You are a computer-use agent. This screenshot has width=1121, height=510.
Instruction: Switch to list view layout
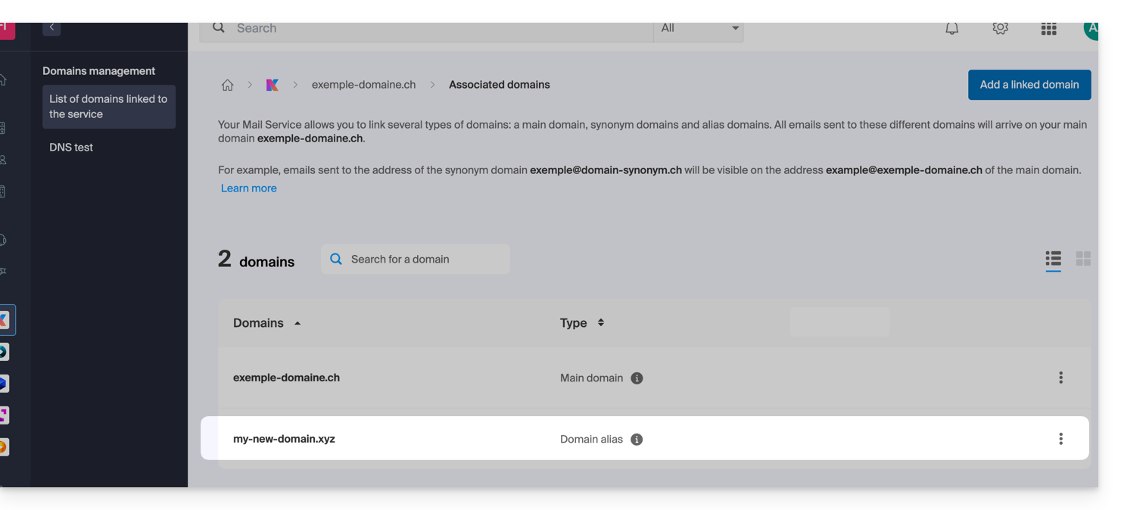click(1053, 259)
